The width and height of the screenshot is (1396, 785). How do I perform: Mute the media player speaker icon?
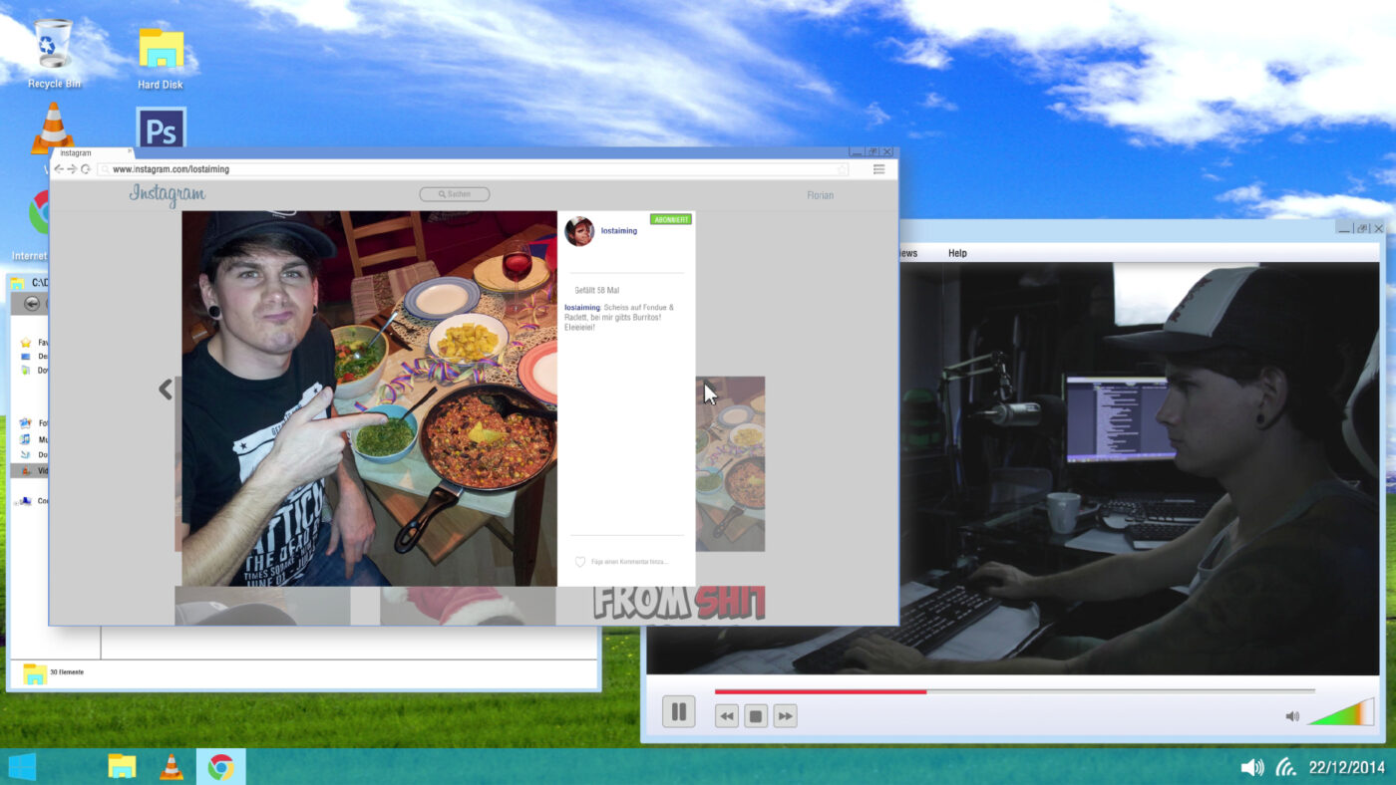[1292, 716]
